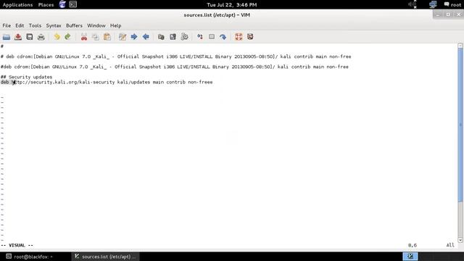Save current file using red download-arrow icon
This screenshot has width=464, height=261.
point(17,37)
